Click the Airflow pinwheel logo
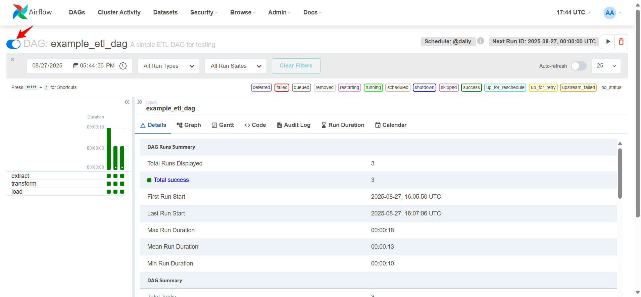This screenshot has width=641, height=297. pos(20,12)
